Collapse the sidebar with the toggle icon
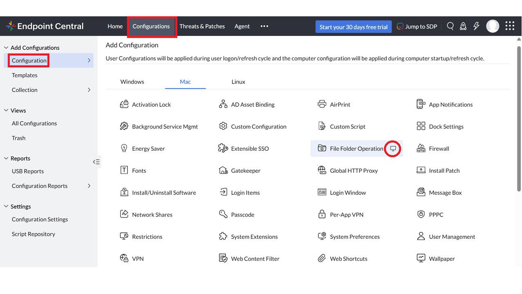This screenshot has height=294, width=522. pyautogui.click(x=96, y=162)
